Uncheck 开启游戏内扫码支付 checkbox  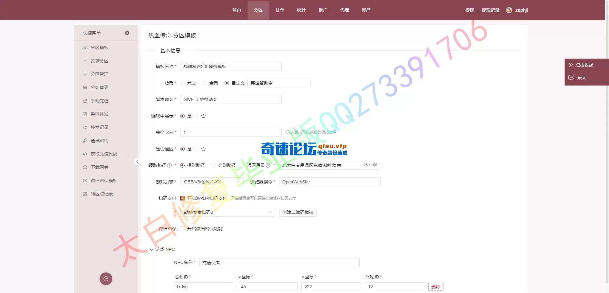pos(182,198)
